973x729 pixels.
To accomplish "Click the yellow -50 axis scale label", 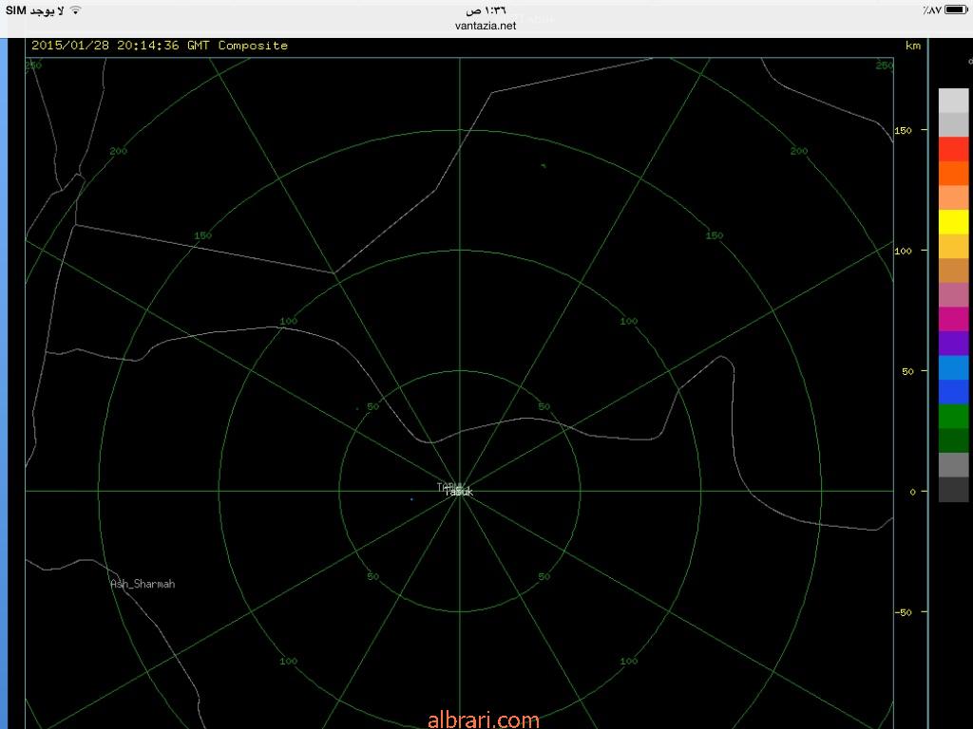I will 905,612.
